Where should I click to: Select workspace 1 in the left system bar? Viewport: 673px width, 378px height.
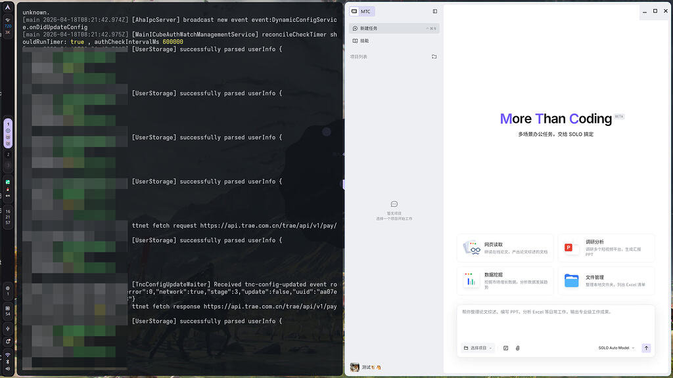click(x=8, y=124)
